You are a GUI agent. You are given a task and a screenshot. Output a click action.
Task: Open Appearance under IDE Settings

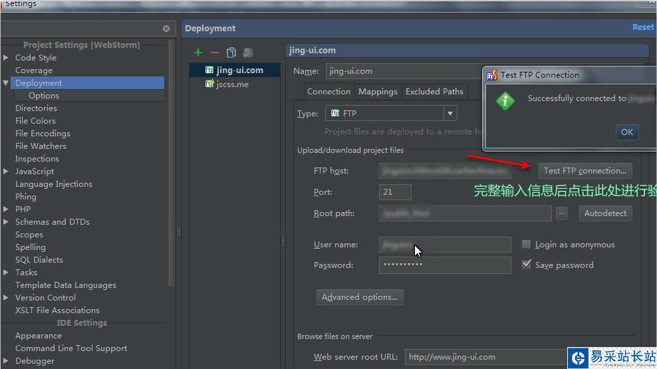click(38, 336)
